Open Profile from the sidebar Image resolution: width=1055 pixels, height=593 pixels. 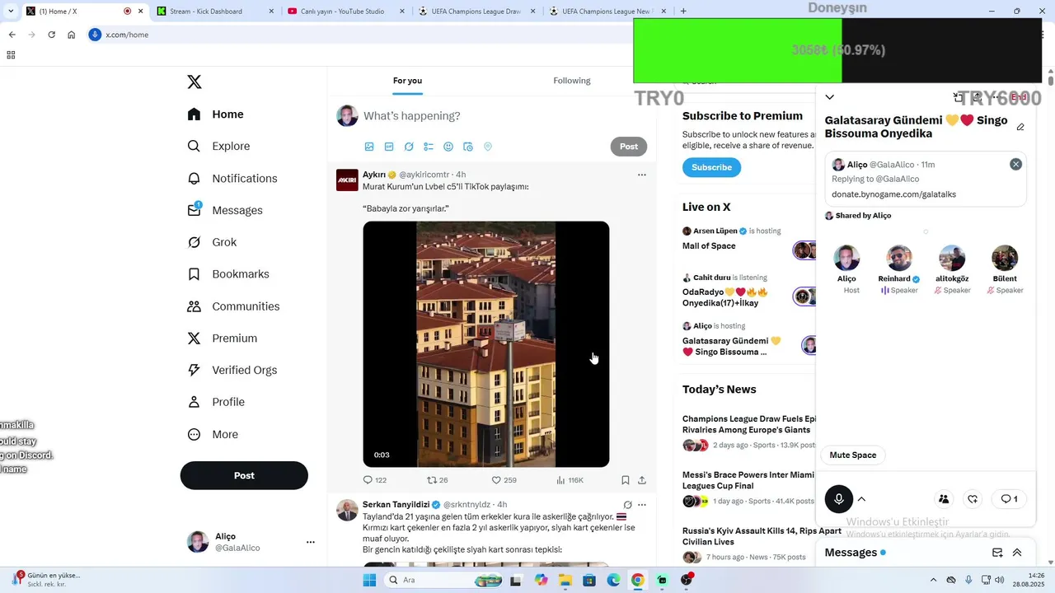(x=216, y=402)
